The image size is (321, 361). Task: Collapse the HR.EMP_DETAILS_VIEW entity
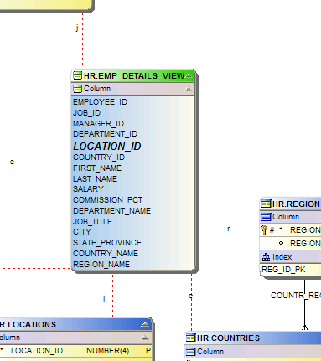coord(189,75)
